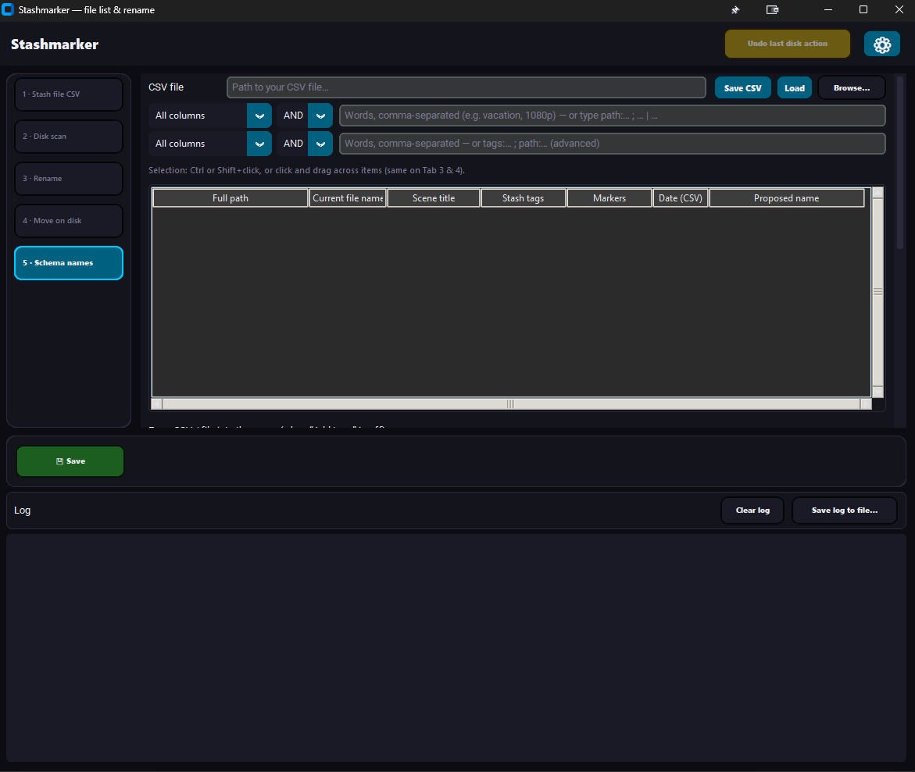The height and width of the screenshot is (772, 915).
Task: Click the compact window icon in title bar
Action: (772, 10)
